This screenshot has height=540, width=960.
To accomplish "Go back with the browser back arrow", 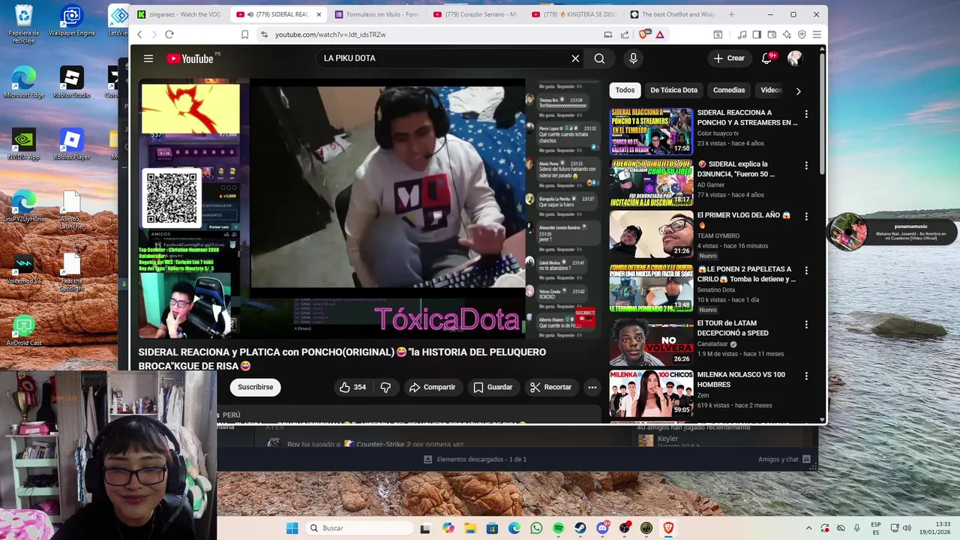I will coord(139,34).
